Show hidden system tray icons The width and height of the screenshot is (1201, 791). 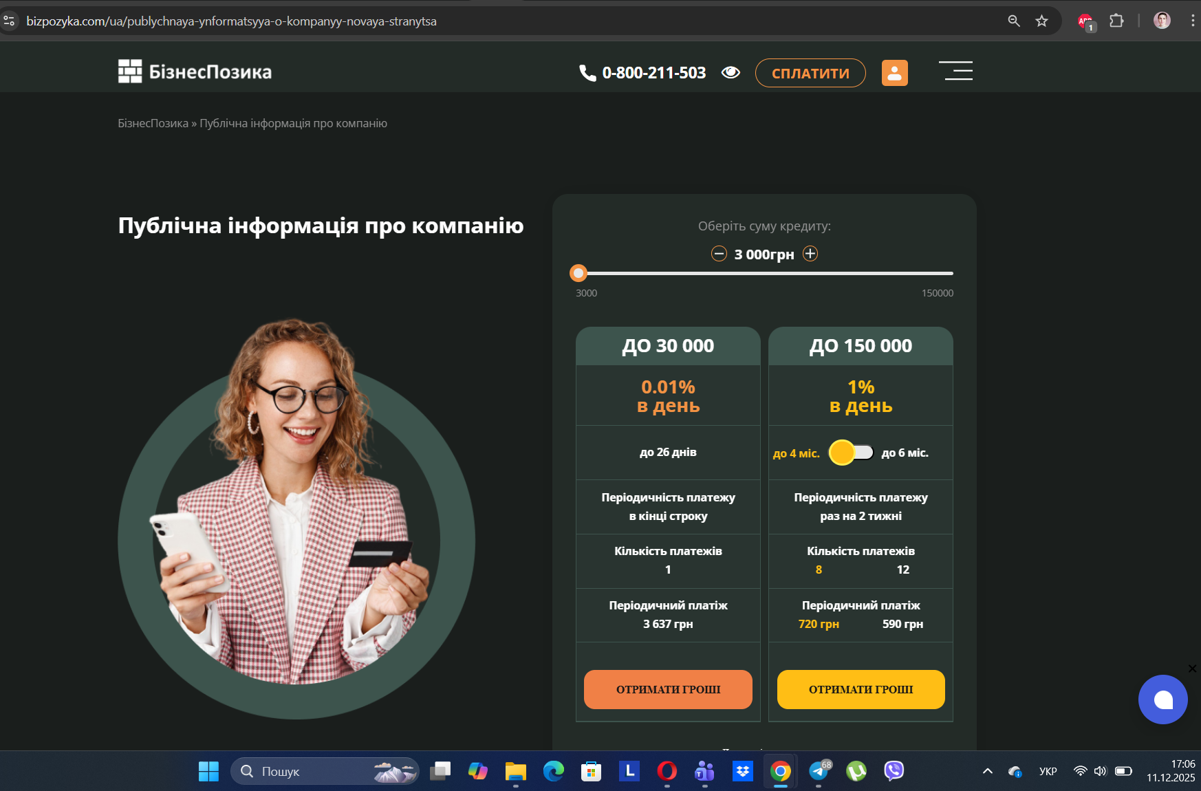(x=988, y=771)
